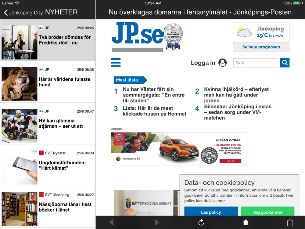This screenshot has height=229, width=305.
Task: Click the Nissan X-Trail ad banner
Action: (x=178, y=149)
